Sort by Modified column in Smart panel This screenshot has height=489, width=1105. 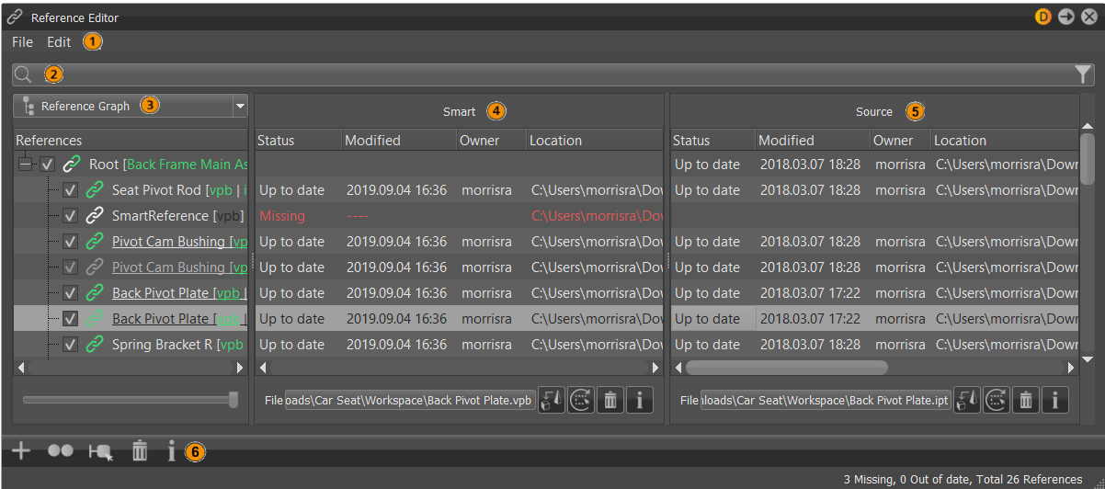pyautogui.click(x=399, y=141)
